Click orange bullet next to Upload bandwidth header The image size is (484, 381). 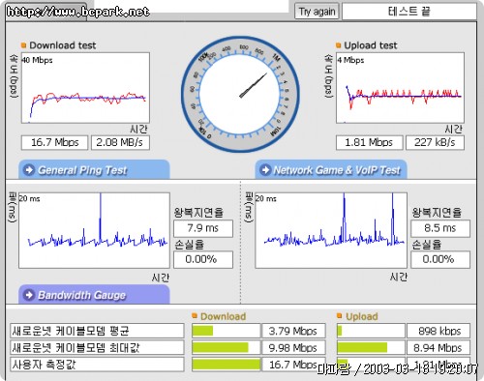click(339, 316)
